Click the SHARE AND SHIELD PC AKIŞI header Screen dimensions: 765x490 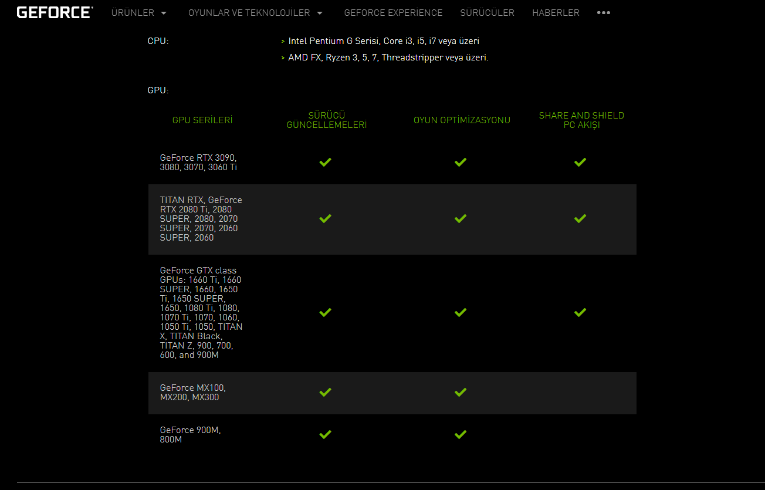pyautogui.click(x=581, y=120)
